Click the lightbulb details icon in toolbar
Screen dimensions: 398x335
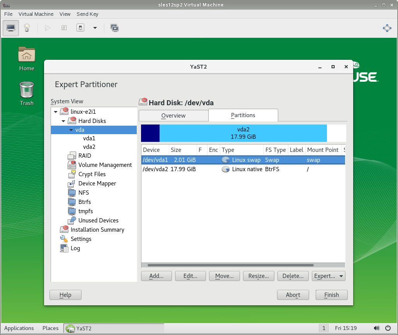click(x=27, y=28)
